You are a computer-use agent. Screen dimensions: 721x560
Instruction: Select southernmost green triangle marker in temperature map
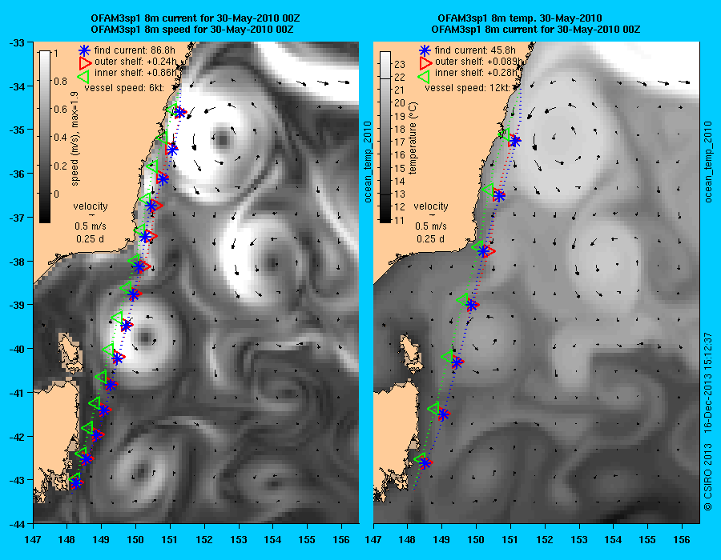(420, 458)
